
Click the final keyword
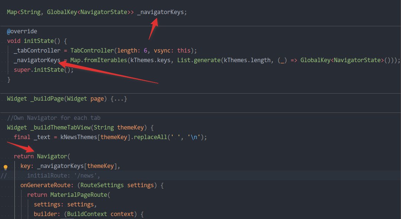point(22,137)
